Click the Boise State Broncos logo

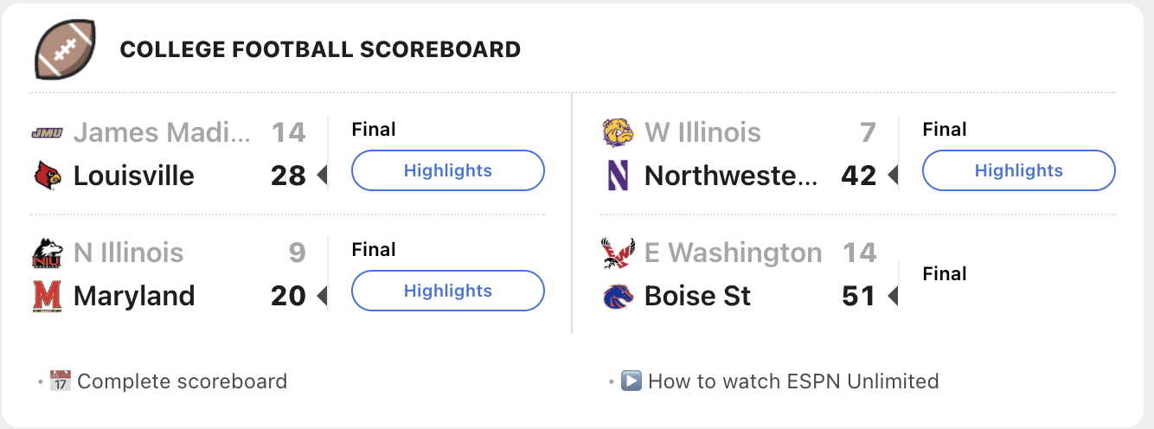pyautogui.click(x=618, y=297)
